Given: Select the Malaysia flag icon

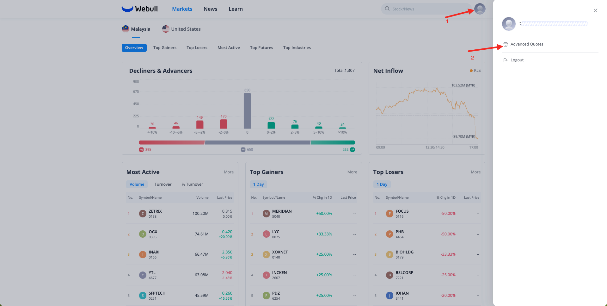Looking at the screenshot, I should [x=126, y=29].
